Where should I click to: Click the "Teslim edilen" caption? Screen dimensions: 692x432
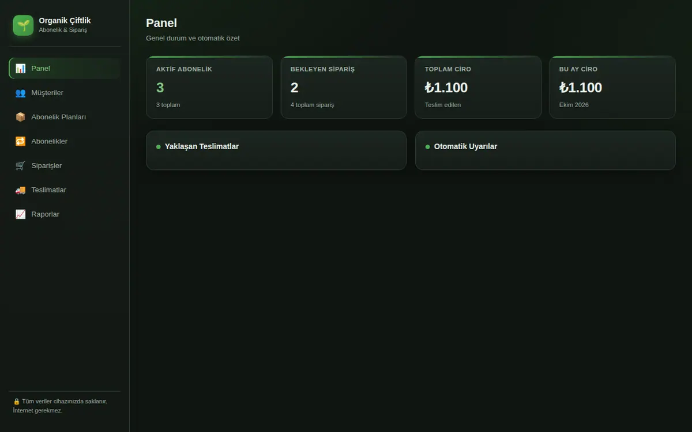coord(443,105)
